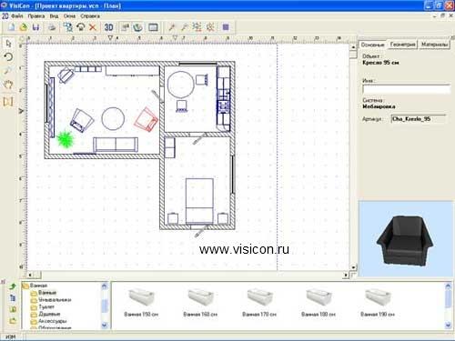The width and height of the screenshot is (455, 341).
Task: Open the Справка menu
Action: (90, 15)
